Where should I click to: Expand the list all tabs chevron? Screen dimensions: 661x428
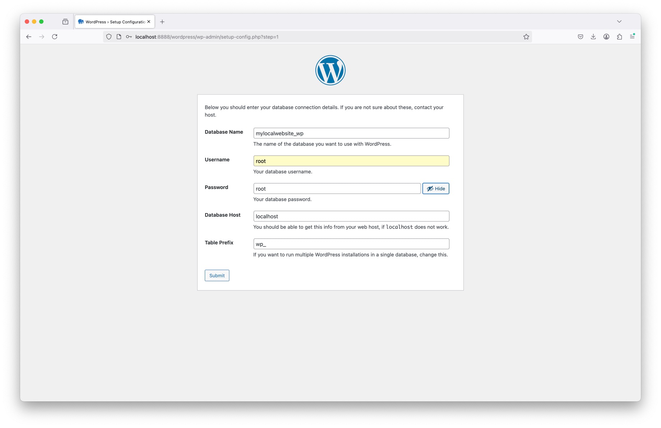coord(619,22)
